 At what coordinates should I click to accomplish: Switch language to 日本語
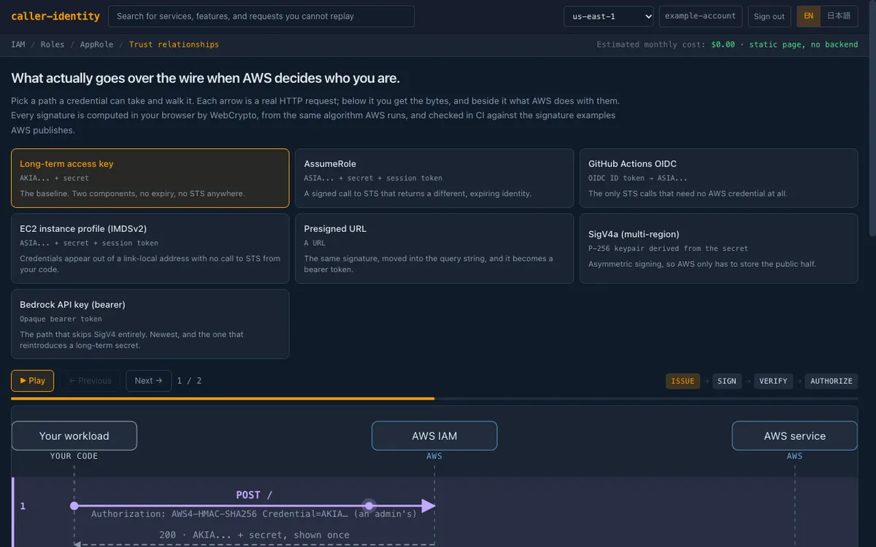(x=839, y=16)
